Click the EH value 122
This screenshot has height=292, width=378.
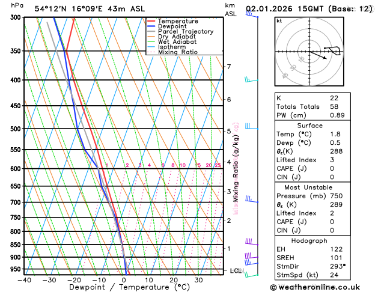337,249
